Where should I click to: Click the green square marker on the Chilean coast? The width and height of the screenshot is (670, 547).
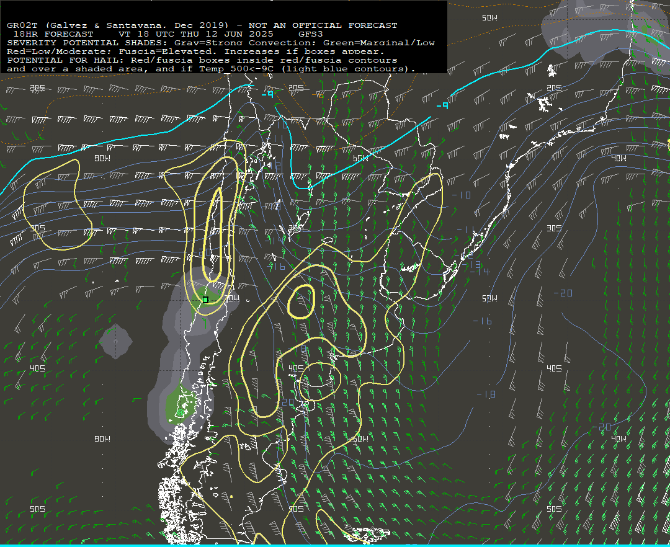coord(205,300)
